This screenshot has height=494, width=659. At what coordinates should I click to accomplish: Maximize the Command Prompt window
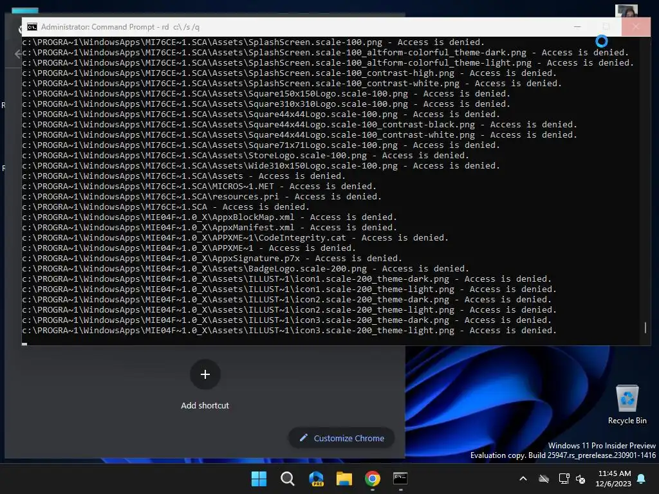pos(606,27)
